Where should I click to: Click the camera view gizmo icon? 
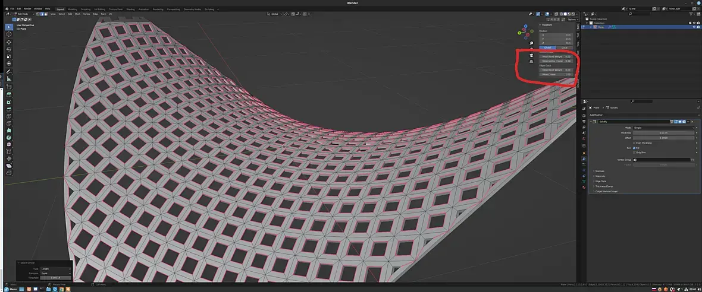[x=531, y=55]
